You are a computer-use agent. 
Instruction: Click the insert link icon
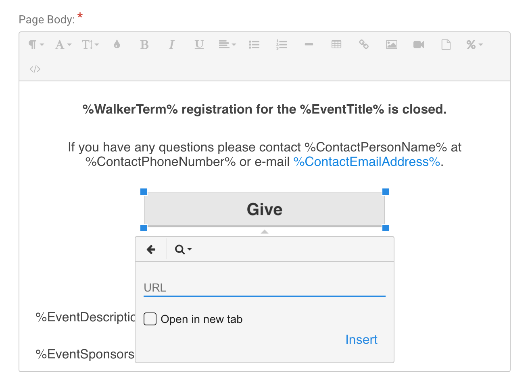pyautogui.click(x=364, y=45)
